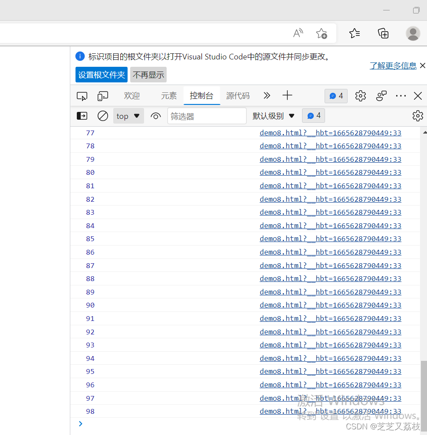Image resolution: width=427 pixels, height=435 pixels.
Task: Open the top context dropdown
Action: (128, 116)
